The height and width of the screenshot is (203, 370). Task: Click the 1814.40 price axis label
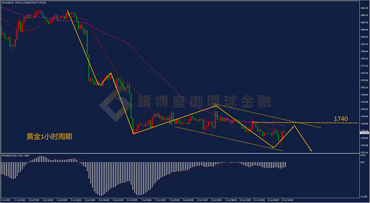(365, 8)
